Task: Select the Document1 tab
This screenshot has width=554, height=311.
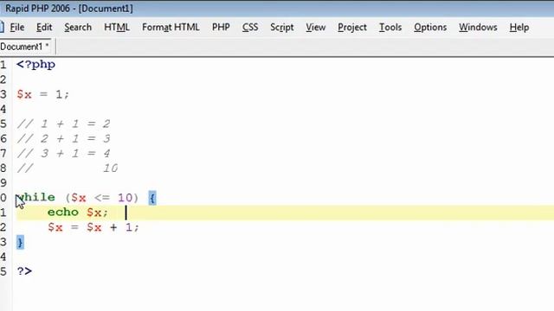Action: pyautogui.click(x=25, y=47)
